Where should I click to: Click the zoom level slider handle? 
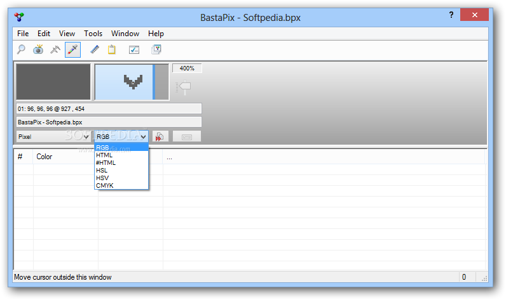click(184, 87)
